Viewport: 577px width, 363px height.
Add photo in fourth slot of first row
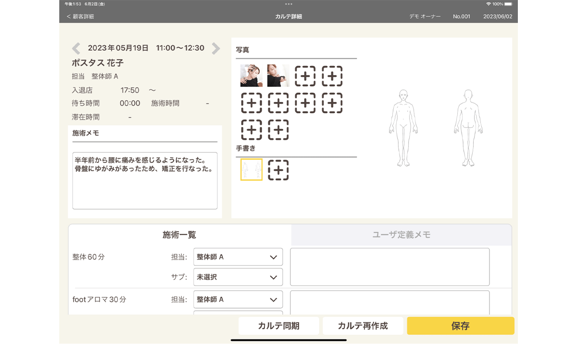click(x=332, y=76)
